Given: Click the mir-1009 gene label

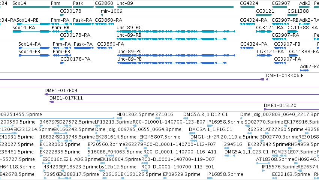Looking at the screenshot, I should tap(112, 11).
